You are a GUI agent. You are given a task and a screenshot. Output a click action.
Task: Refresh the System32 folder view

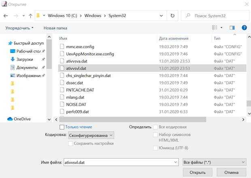pos(172,16)
